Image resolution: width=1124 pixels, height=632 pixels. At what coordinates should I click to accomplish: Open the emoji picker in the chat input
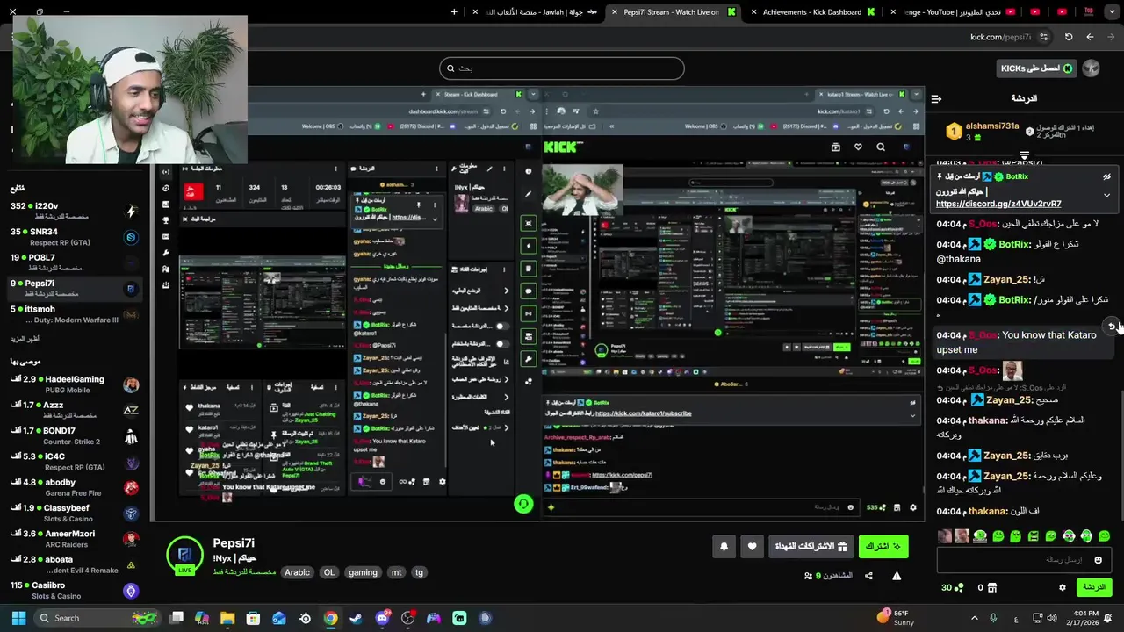(1098, 560)
